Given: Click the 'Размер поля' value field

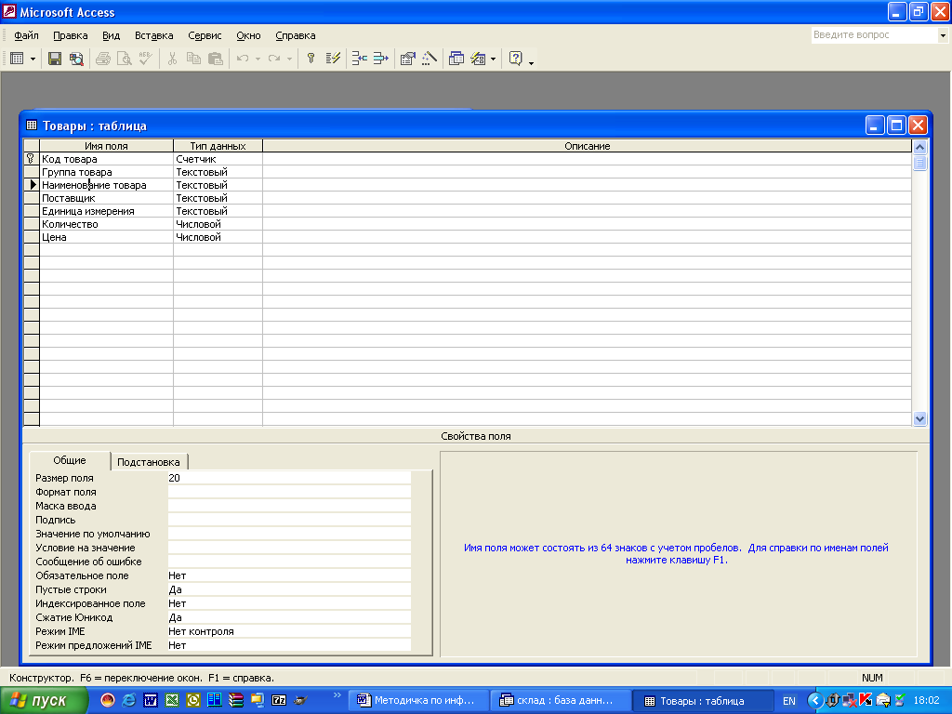Looking at the screenshot, I should coord(289,478).
